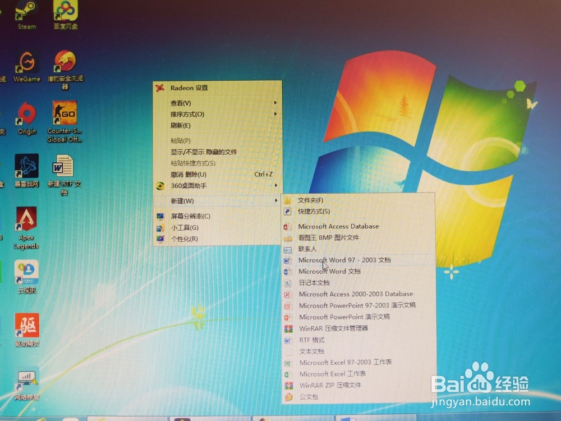Screen dimensions: 561x421
Task: Create a new Microsoft Word 文档
Action: click(x=358, y=271)
